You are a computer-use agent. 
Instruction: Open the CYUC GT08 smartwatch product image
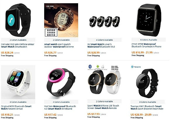coord(149,20)
